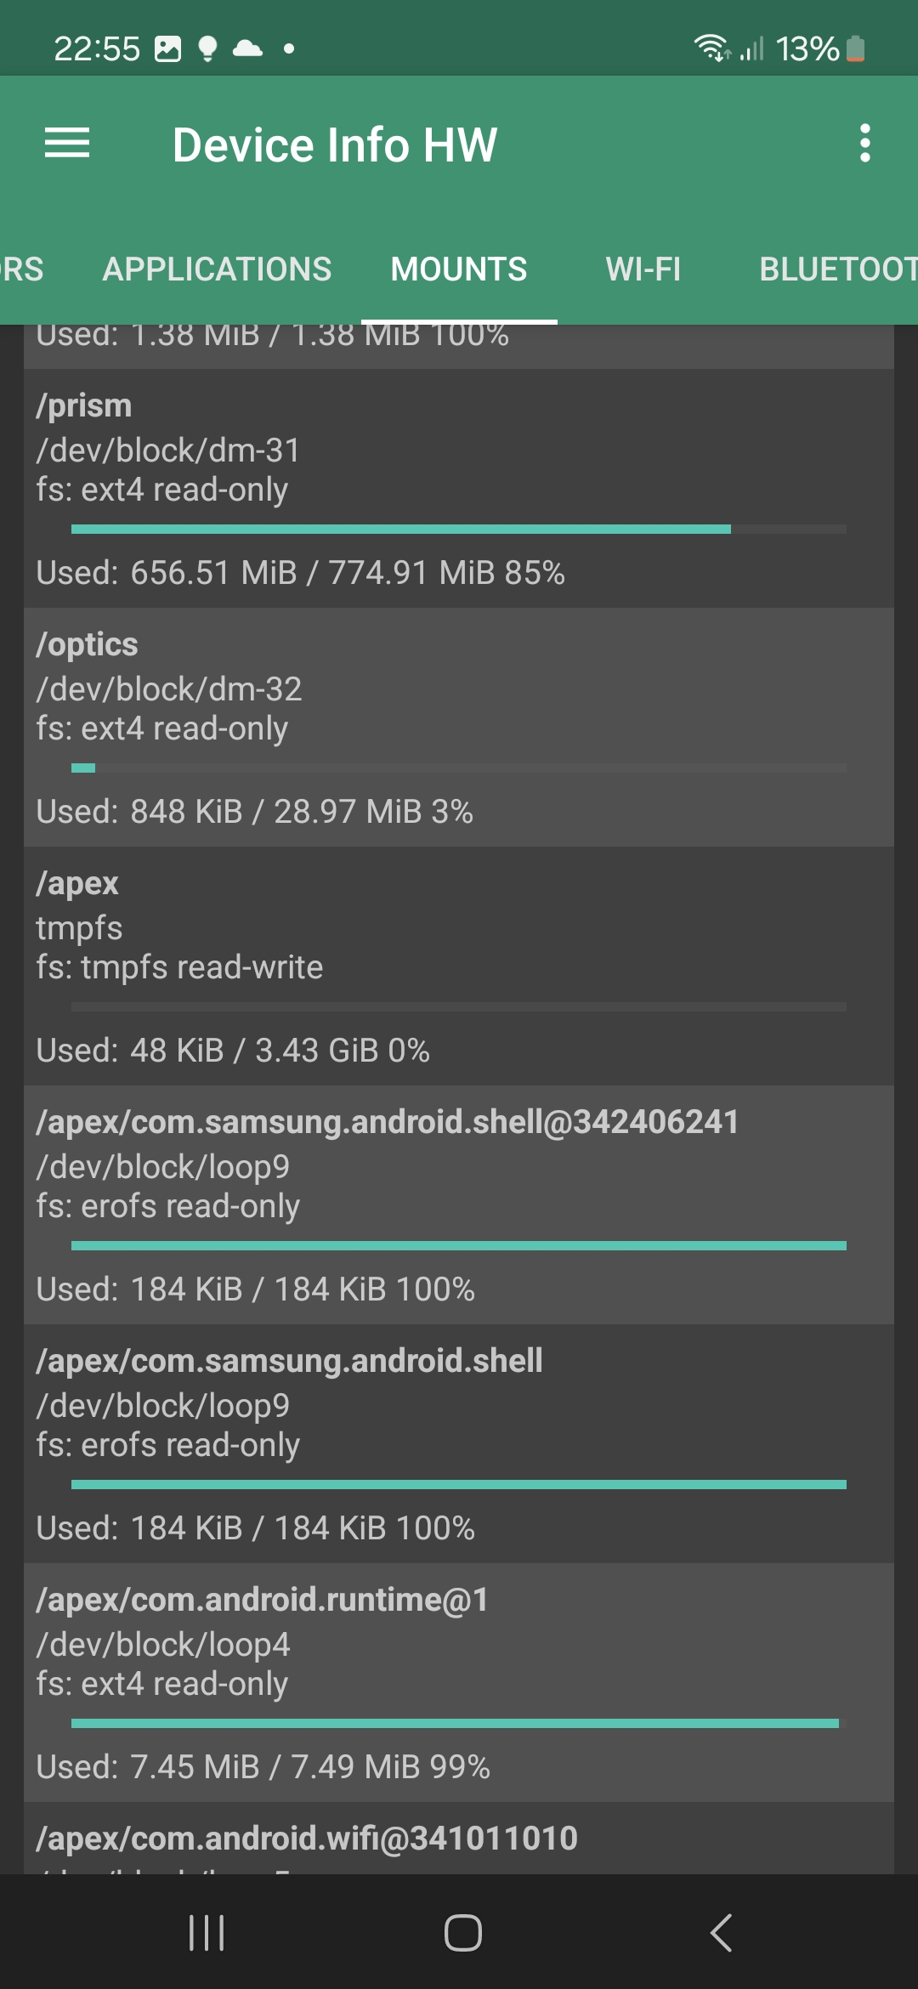Open the Bluetooth tab
This screenshot has width=918, height=1989.
(837, 269)
